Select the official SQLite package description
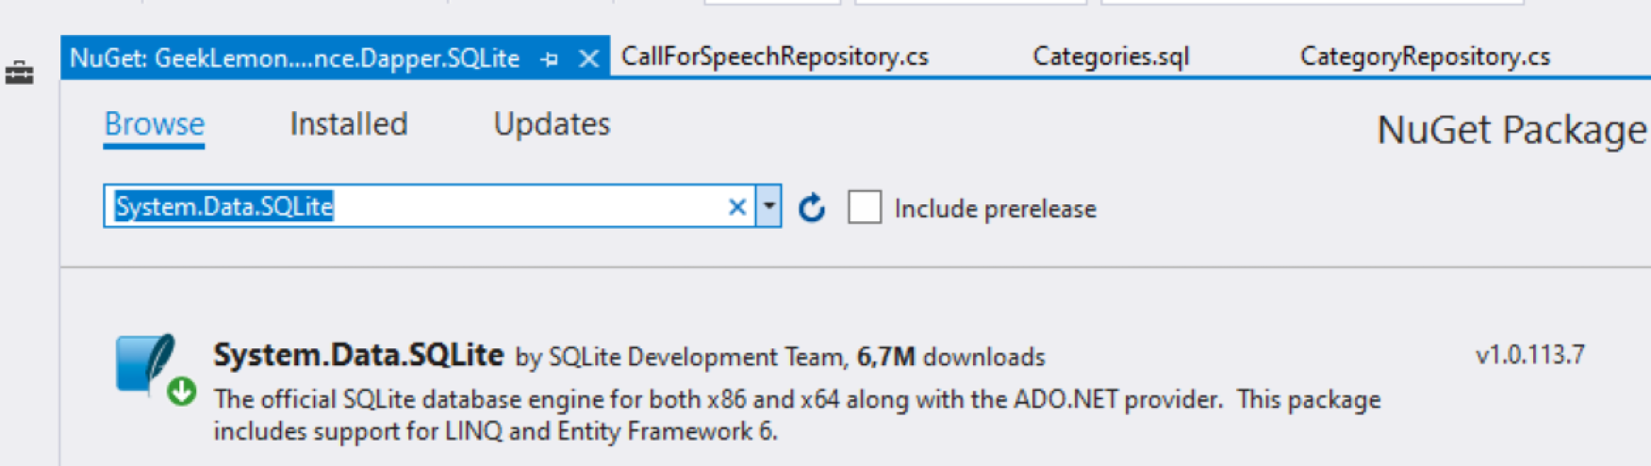The width and height of the screenshot is (1651, 466). (797, 415)
